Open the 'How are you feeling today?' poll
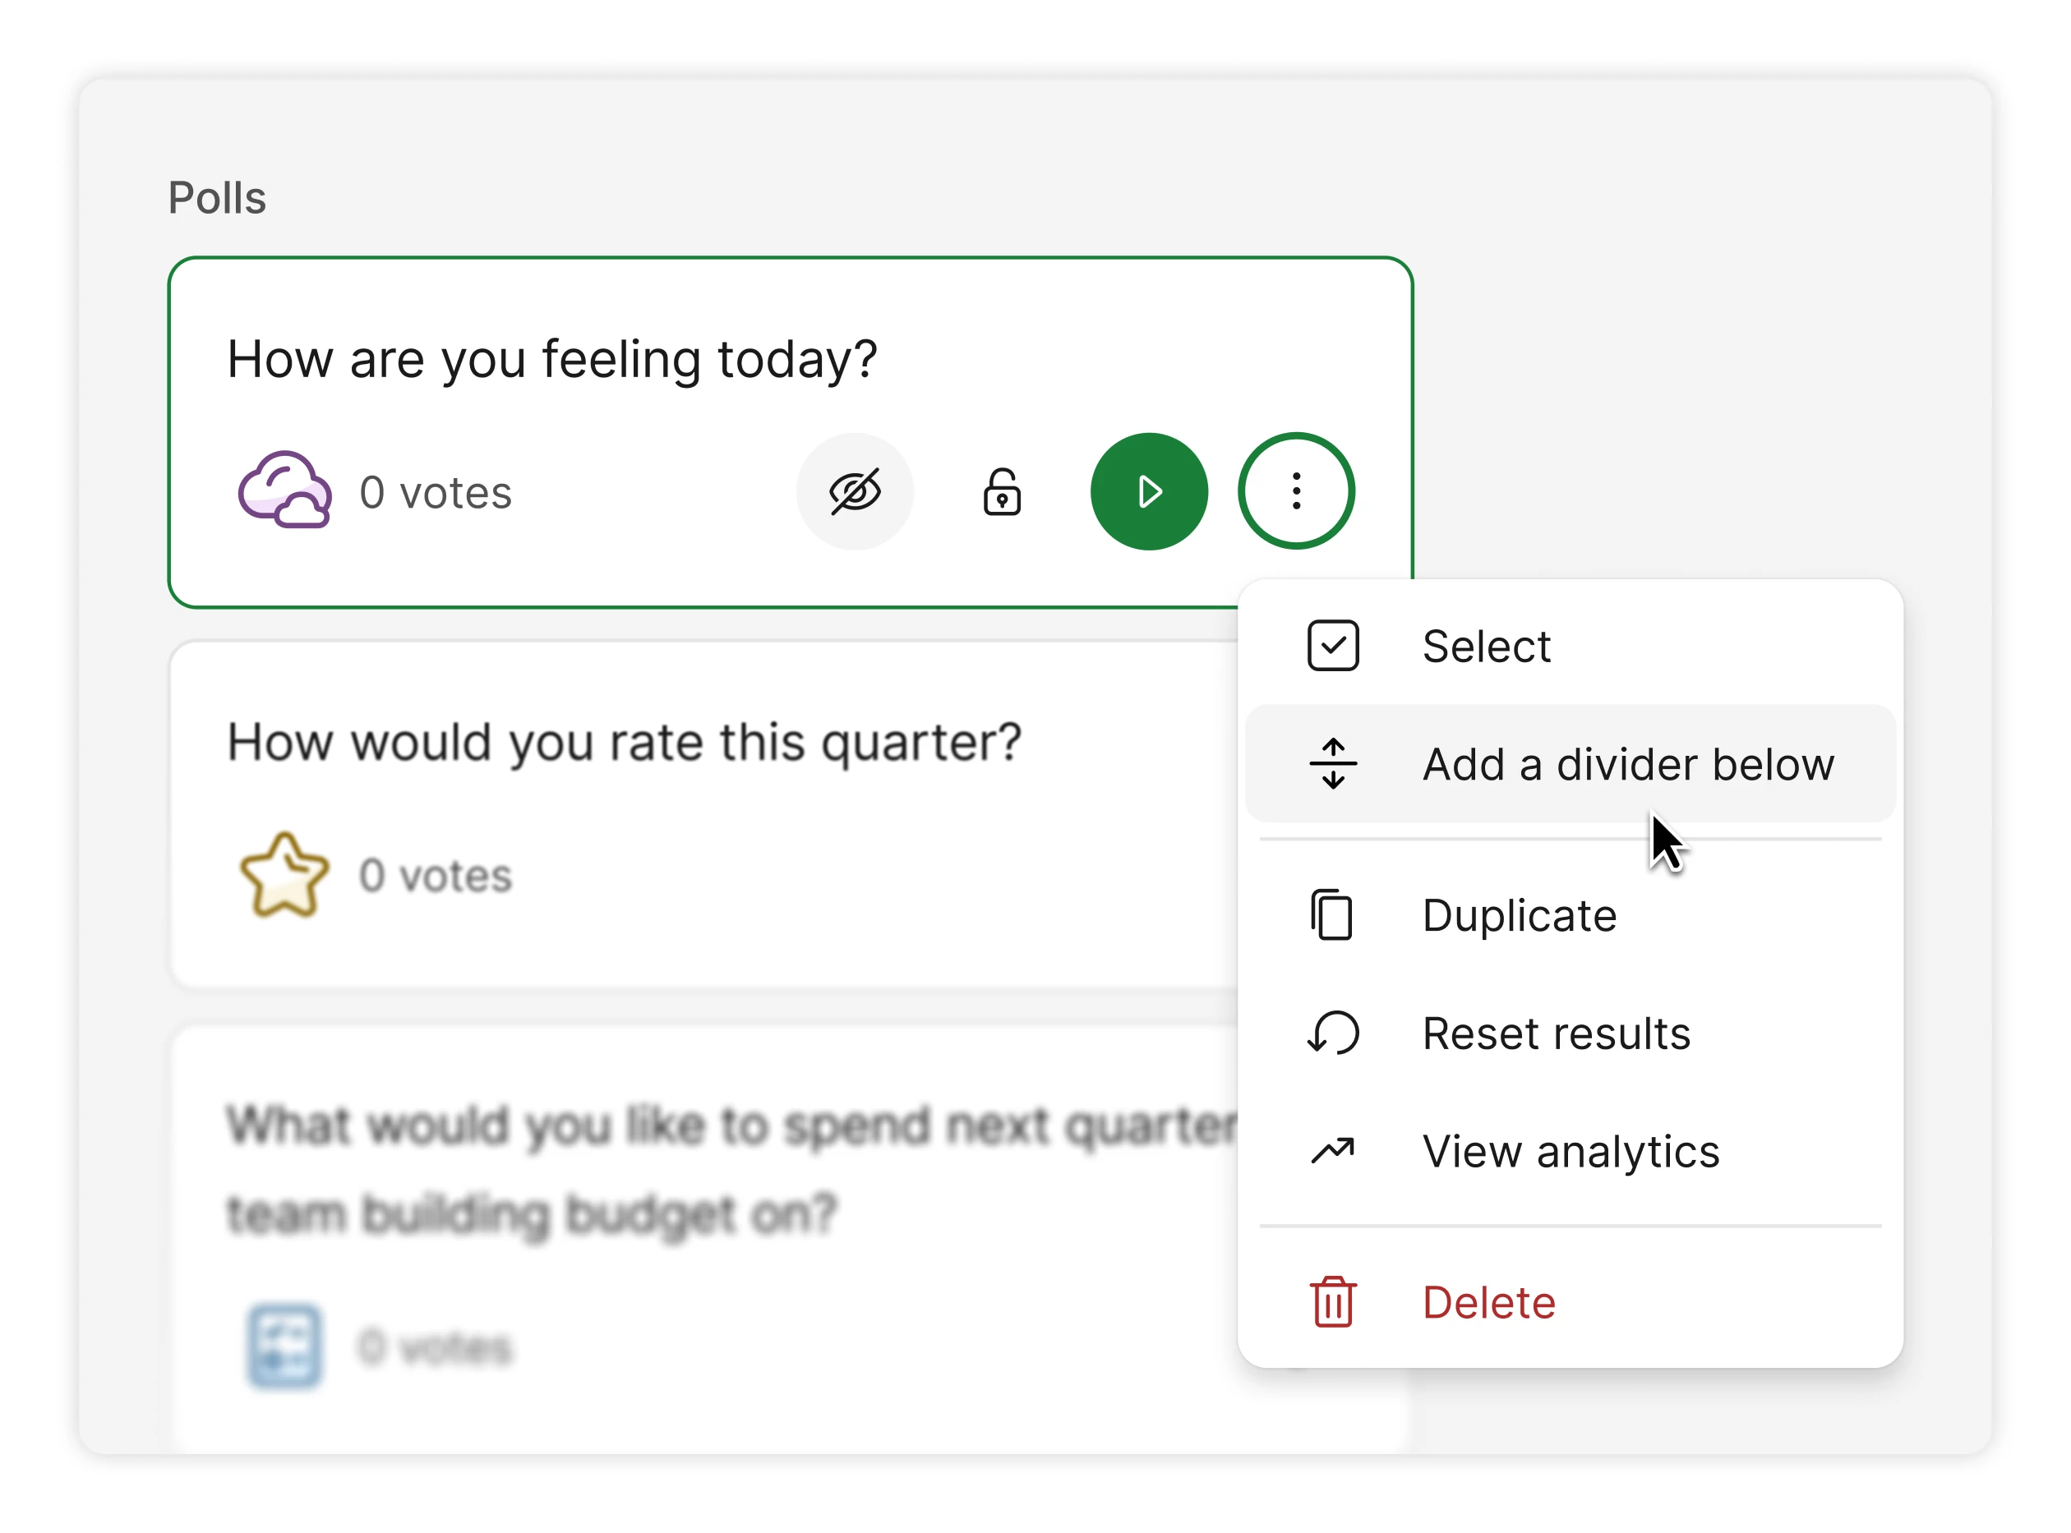This screenshot has width=2071, height=1533. [551, 359]
